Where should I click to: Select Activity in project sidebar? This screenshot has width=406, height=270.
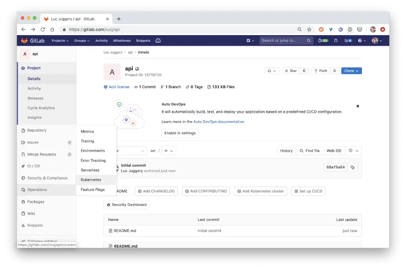click(x=34, y=89)
